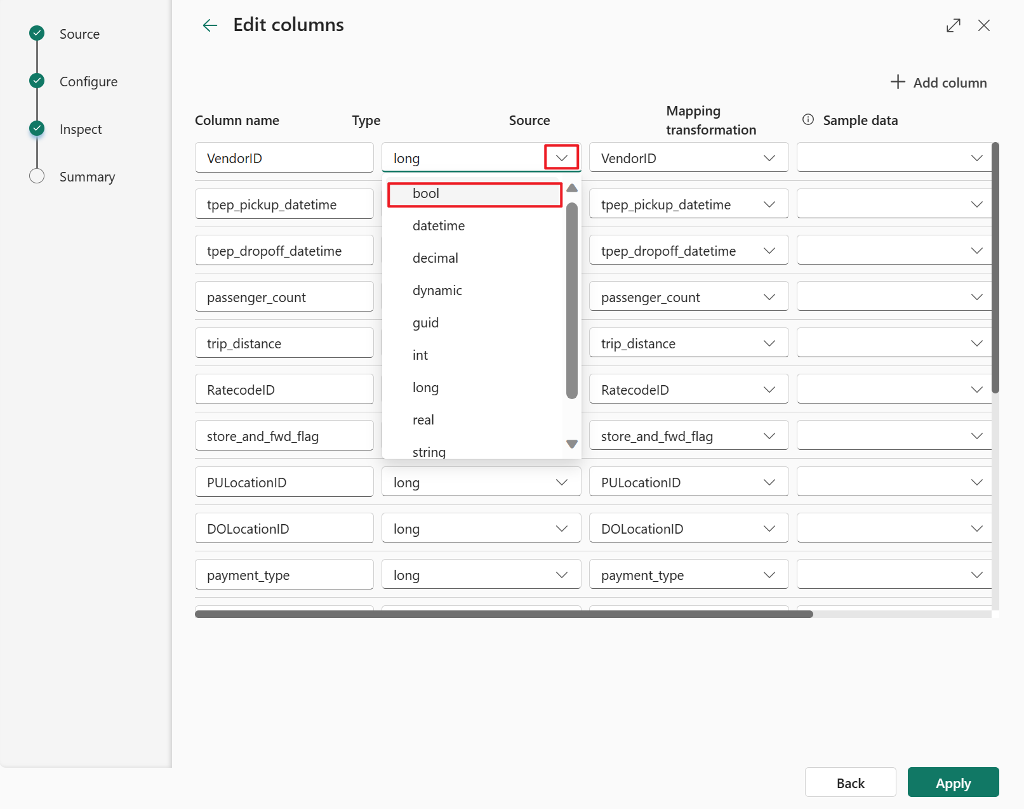Select dynamic from the type list
The height and width of the screenshot is (809, 1024).
475,291
